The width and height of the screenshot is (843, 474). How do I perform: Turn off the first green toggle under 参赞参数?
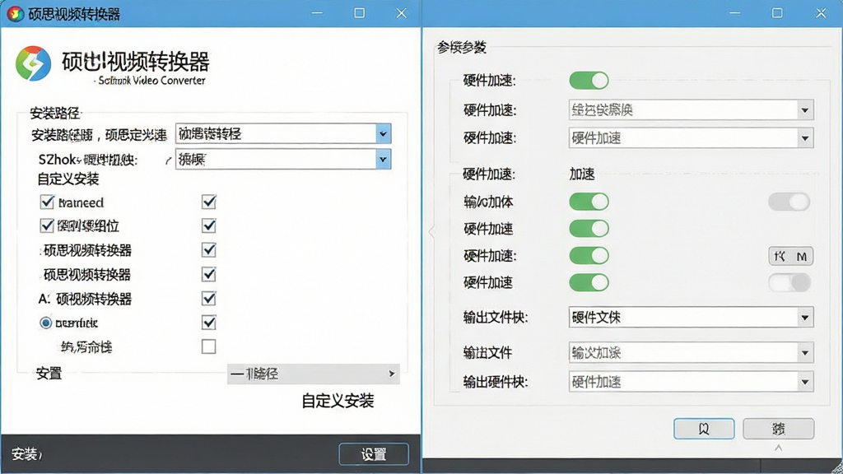[589, 81]
